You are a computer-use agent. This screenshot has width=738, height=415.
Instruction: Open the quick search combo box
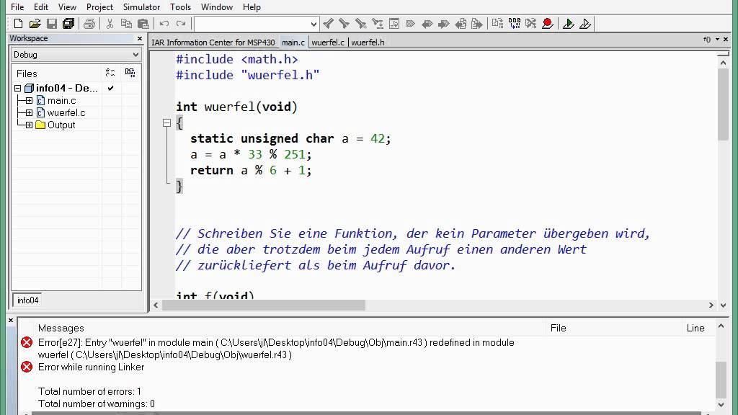pos(257,24)
